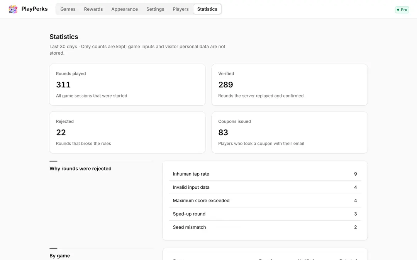Click the Rounds played card label
This screenshot has height=260, width=417.
point(71,74)
